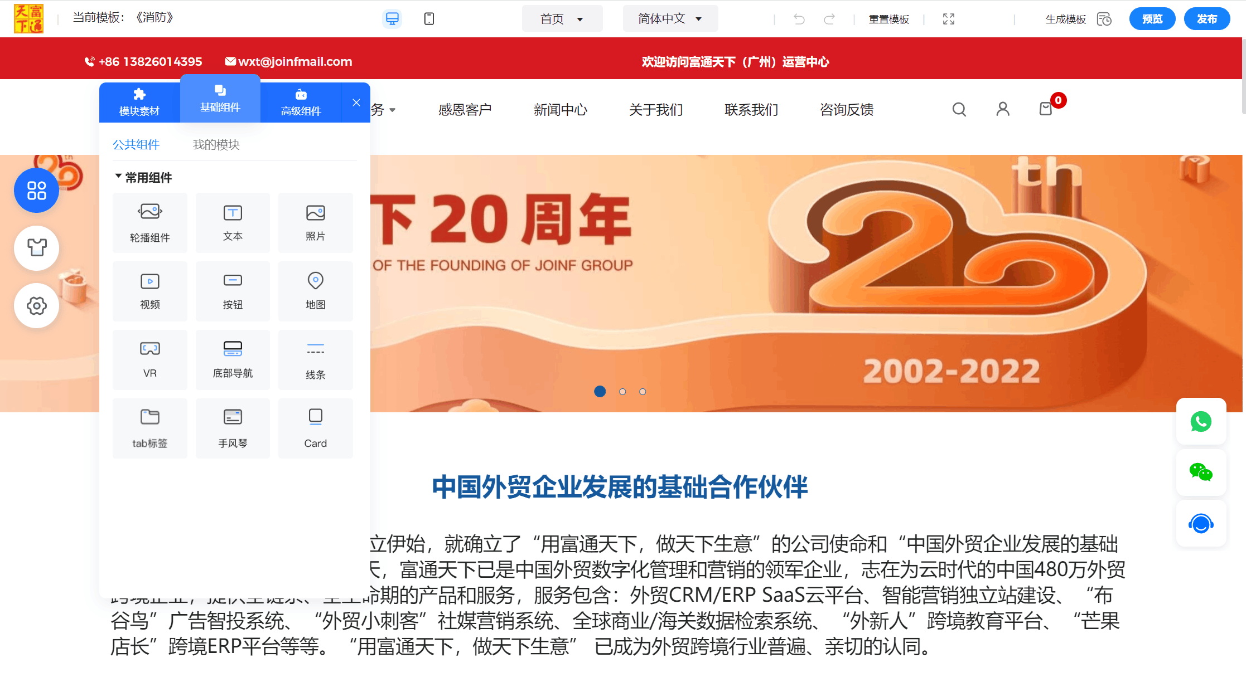The image size is (1246, 687).
Task: Add the 照片 photo component
Action: (316, 223)
